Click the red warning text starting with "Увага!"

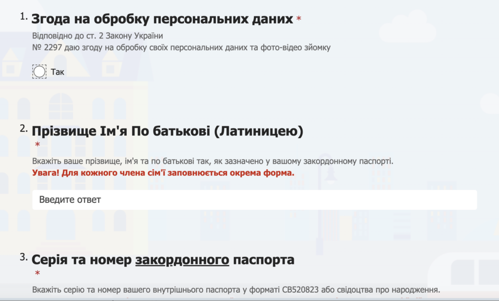(x=163, y=173)
